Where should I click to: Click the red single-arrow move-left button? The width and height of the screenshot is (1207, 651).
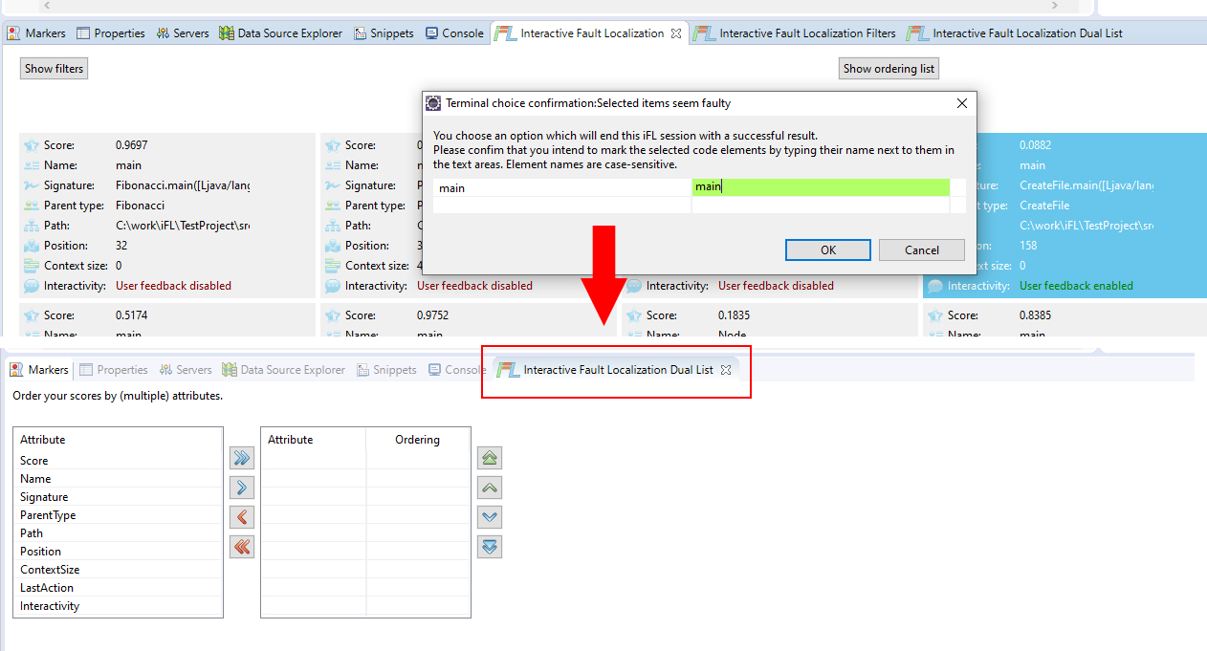242,517
